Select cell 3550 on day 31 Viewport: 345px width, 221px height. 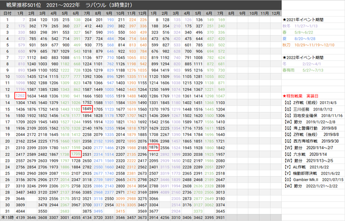coord(43,211)
